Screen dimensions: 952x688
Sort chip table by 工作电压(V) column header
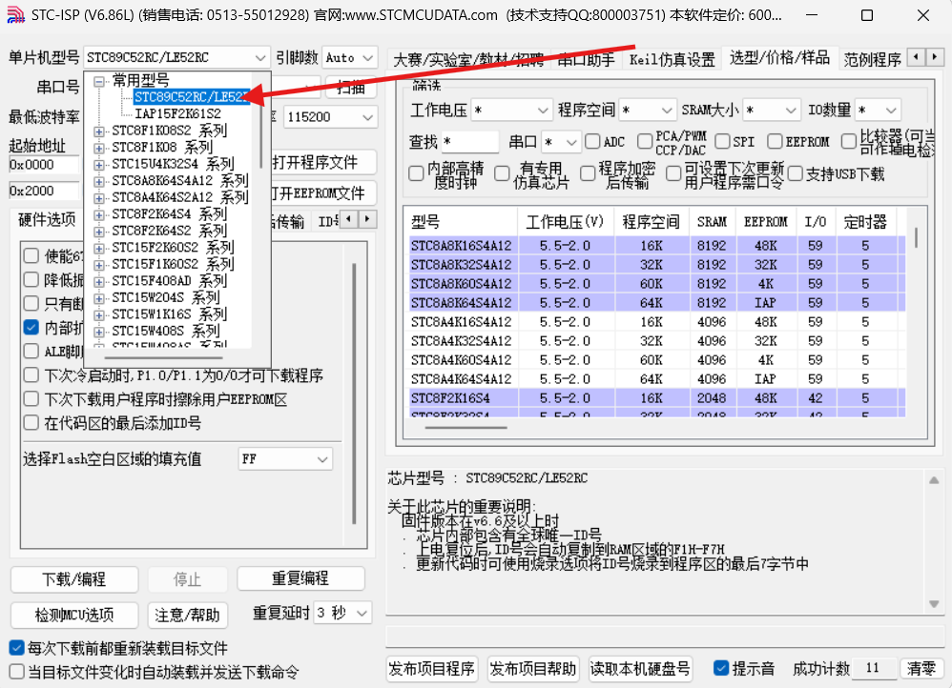(566, 222)
